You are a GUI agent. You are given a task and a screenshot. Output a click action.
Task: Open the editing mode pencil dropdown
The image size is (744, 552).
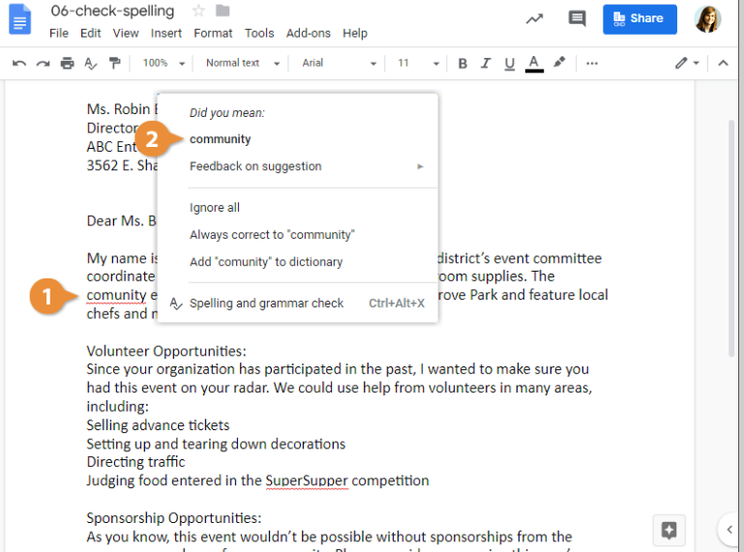click(x=687, y=63)
